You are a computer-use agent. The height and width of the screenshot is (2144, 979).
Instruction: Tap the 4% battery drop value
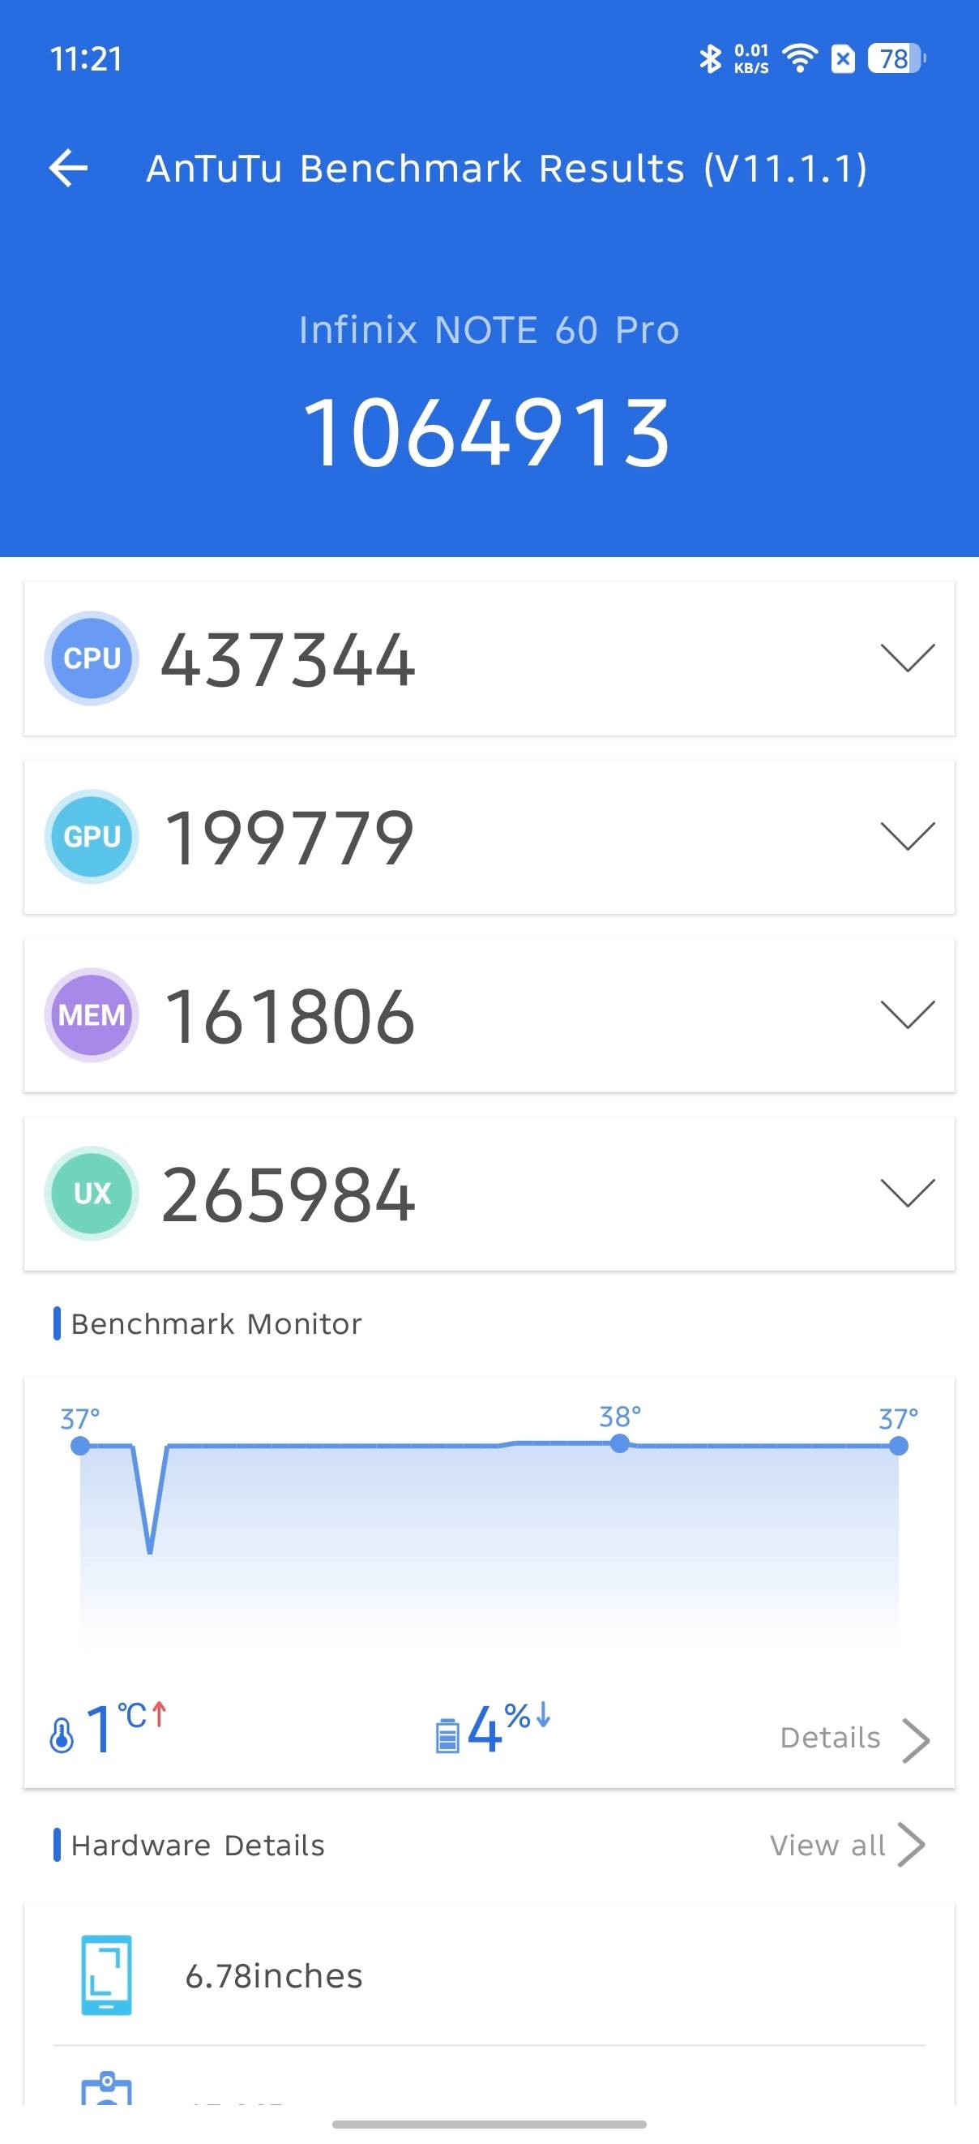pos(509,1728)
